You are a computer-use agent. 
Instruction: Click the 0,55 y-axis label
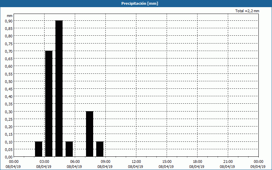coord(9,74)
